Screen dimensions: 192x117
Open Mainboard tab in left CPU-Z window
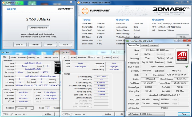point(22,57)
